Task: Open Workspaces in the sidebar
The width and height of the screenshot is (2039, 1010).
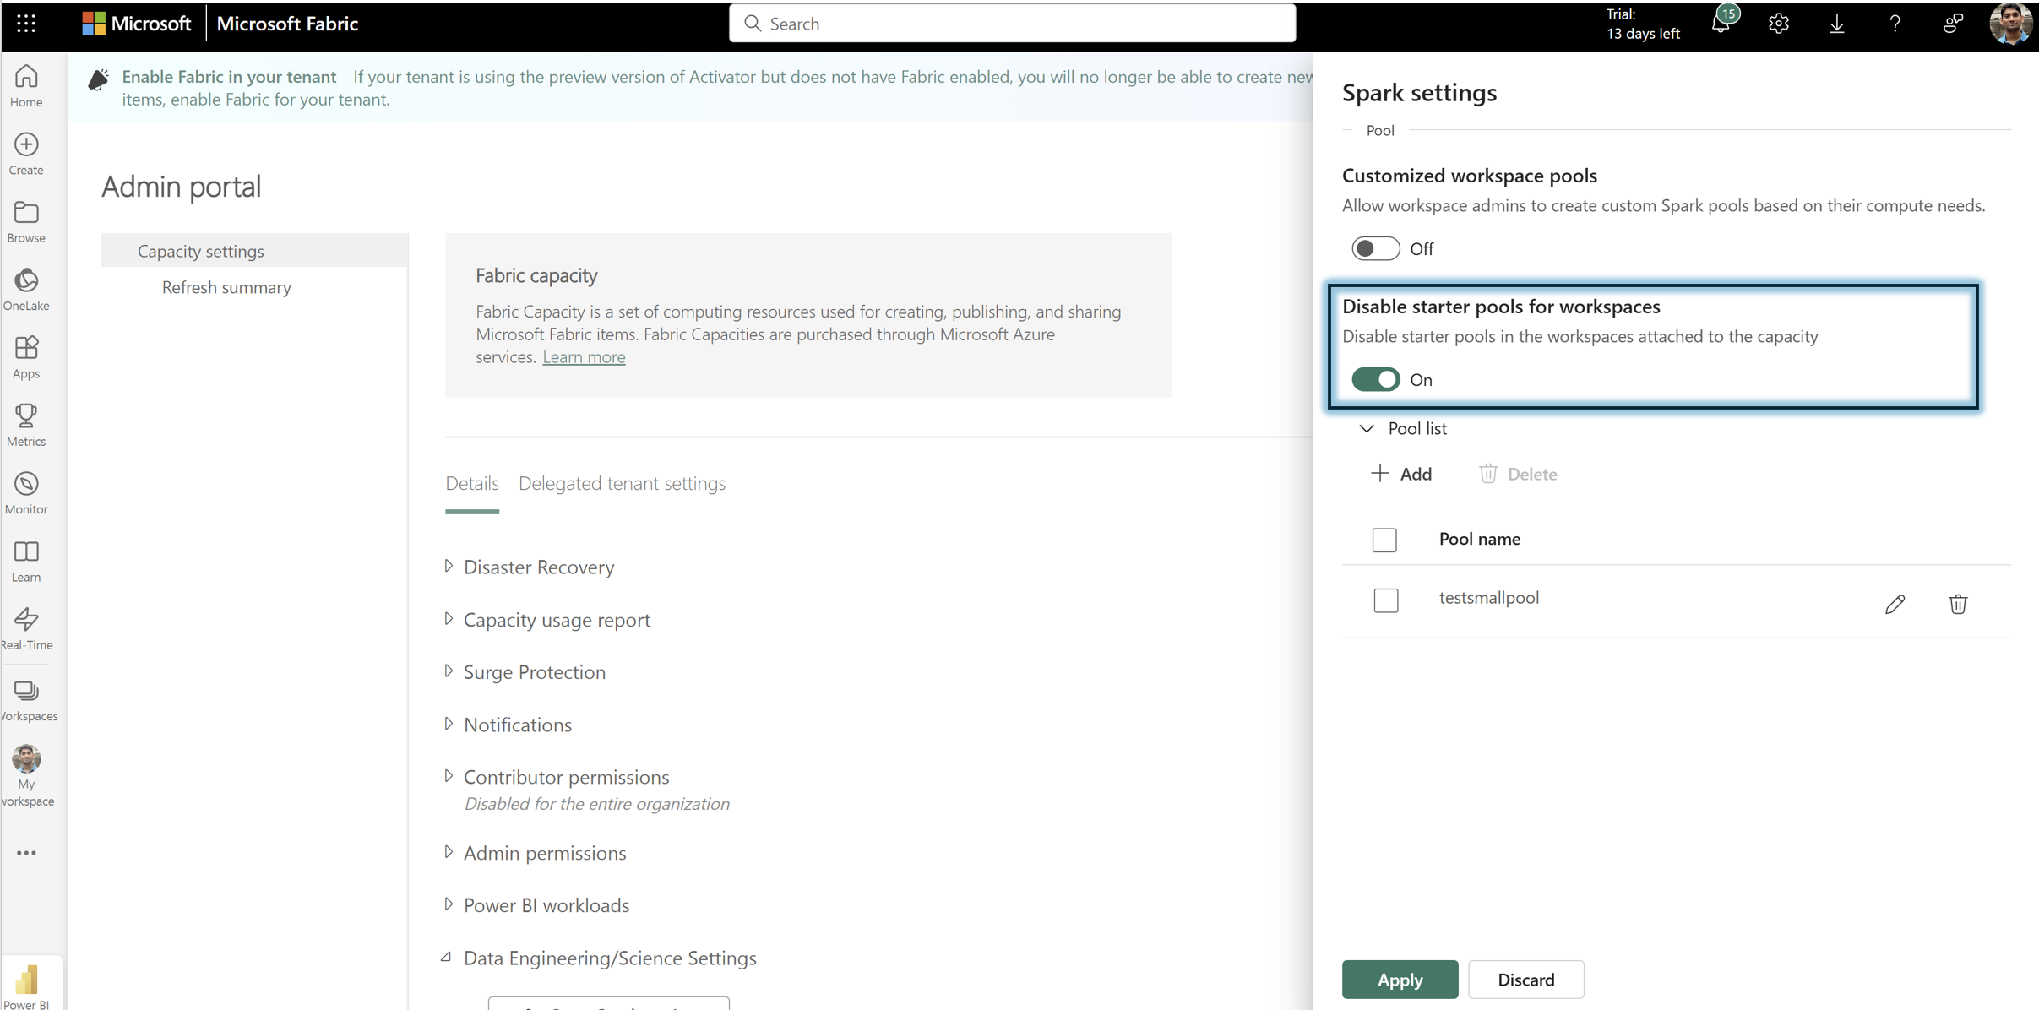Action: (26, 701)
